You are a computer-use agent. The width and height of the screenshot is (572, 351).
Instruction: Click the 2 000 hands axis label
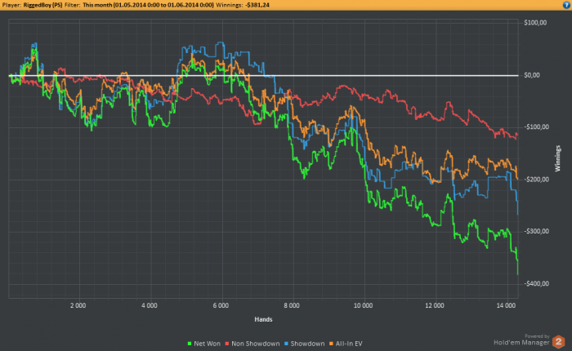pyautogui.click(x=78, y=305)
